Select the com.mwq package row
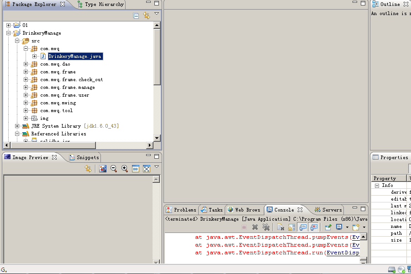411x274 pixels. pyautogui.click(x=49, y=49)
